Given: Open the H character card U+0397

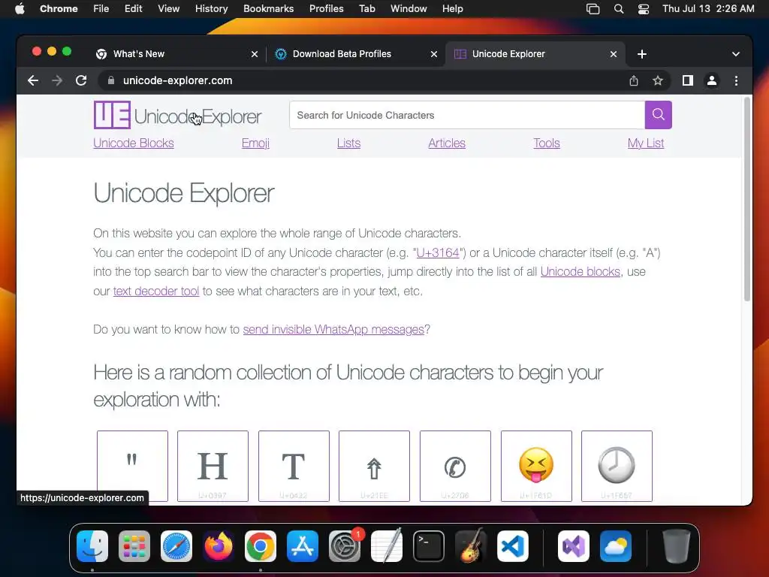Looking at the screenshot, I should [x=213, y=466].
